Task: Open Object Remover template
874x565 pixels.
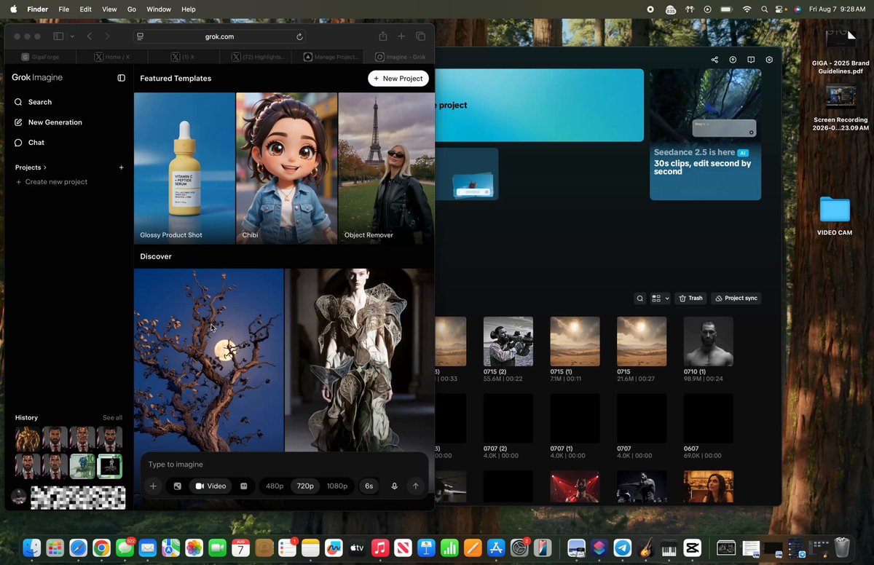Action: click(x=386, y=168)
